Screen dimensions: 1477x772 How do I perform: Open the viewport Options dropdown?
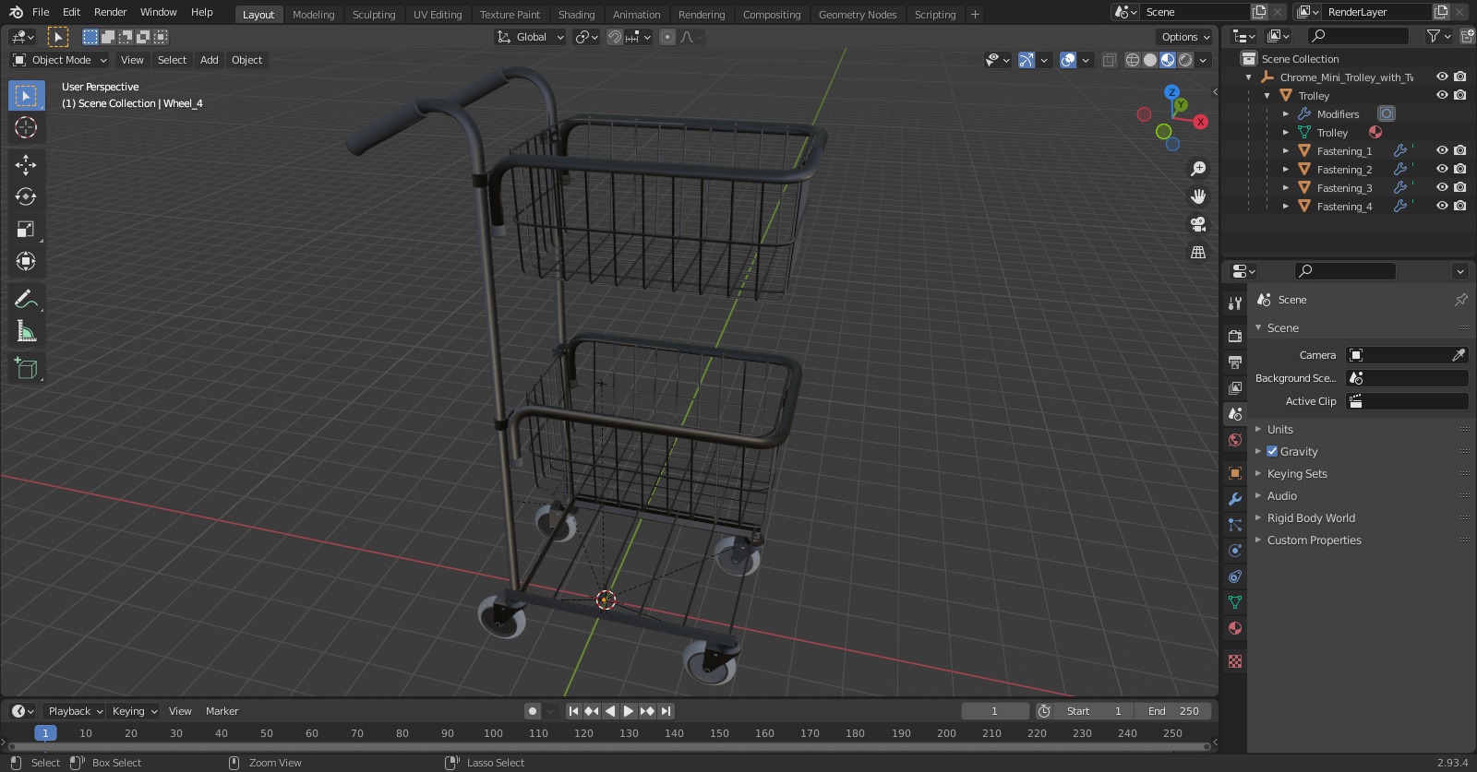pyautogui.click(x=1185, y=37)
